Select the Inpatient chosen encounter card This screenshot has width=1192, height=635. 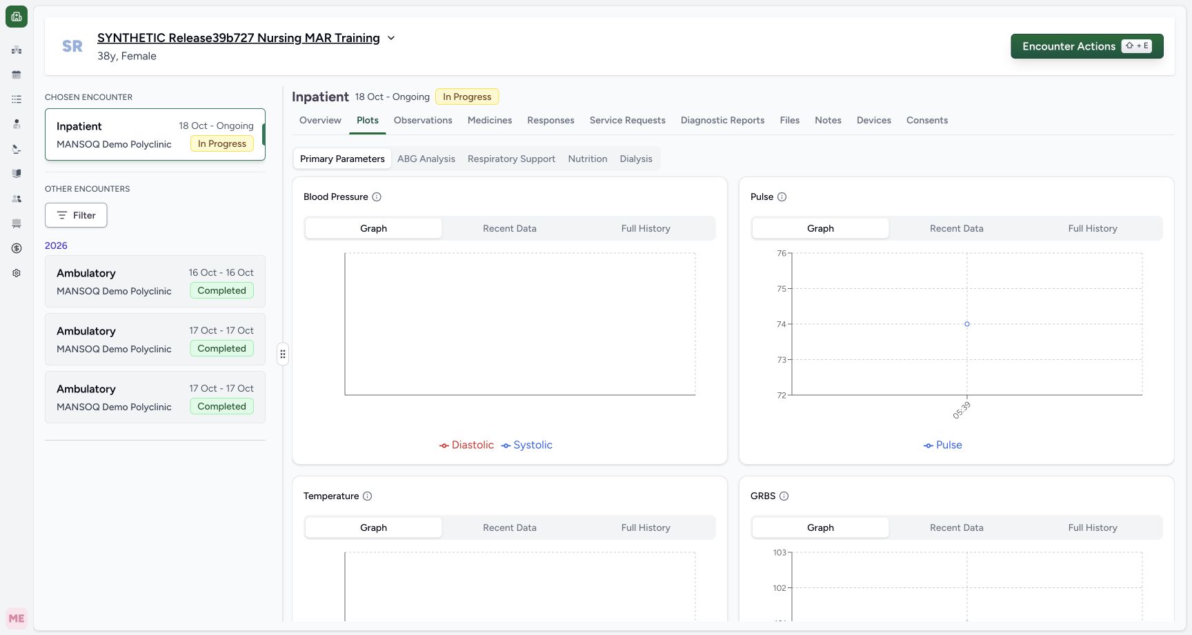[155, 134]
